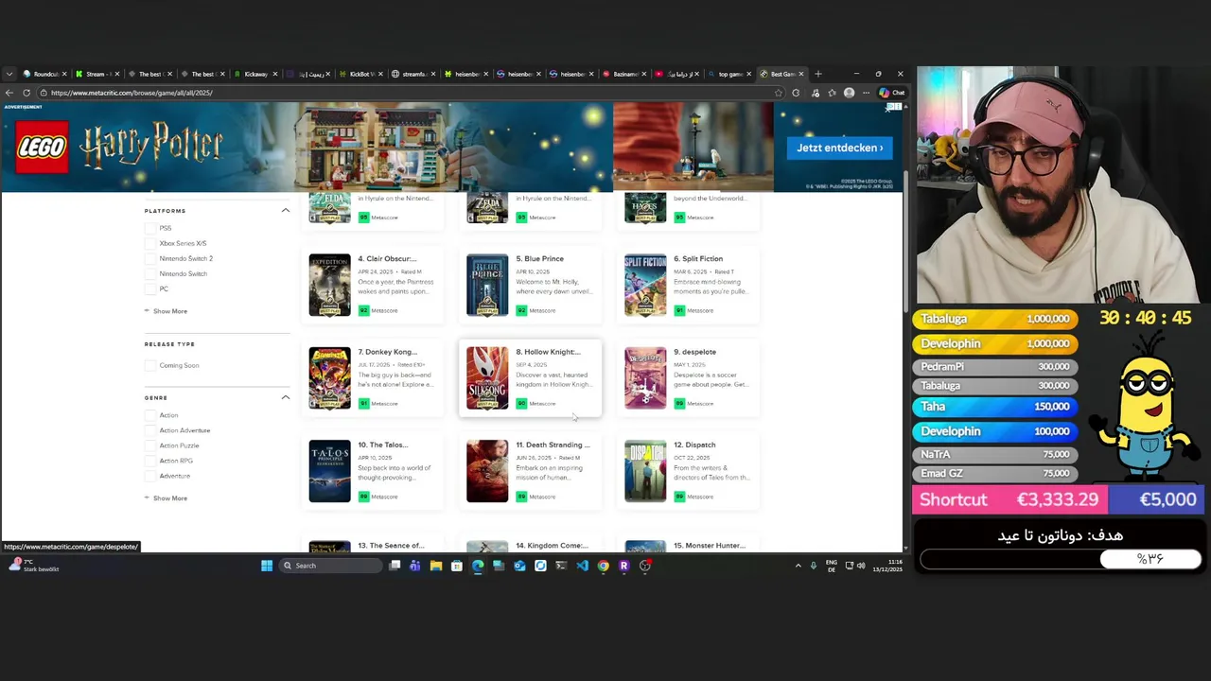Open the browser Chat assistant button
Screen dimensions: 1211x681
tap(892, 93)
